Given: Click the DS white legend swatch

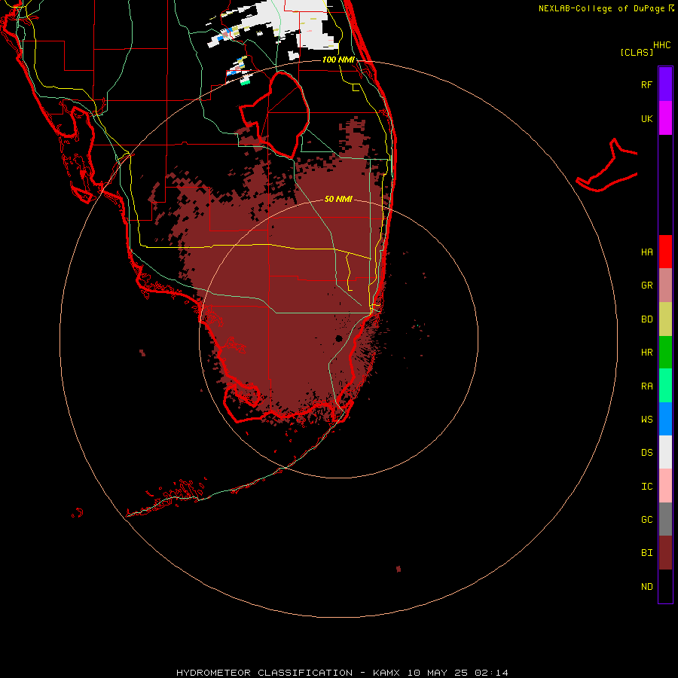Looking at the screenshot, I should (x=665, y=452).
